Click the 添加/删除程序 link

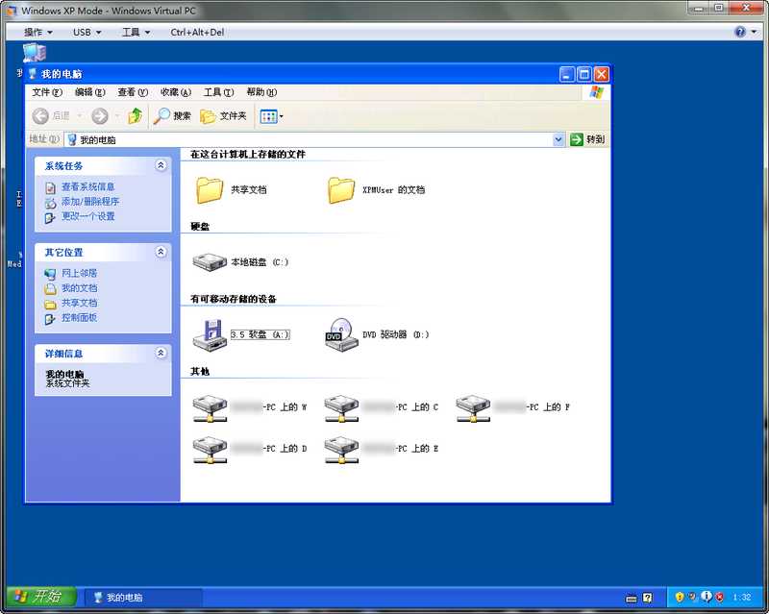coord(90,202)
